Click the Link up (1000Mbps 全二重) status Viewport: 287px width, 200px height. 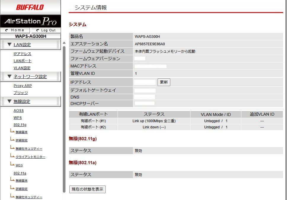pyautogui.click(x=154, y=121)
